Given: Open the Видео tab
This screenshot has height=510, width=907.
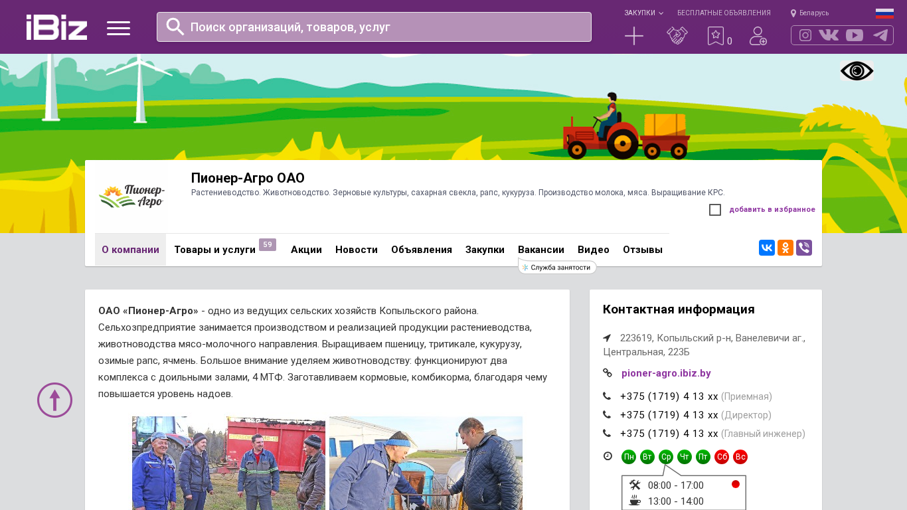Looking at the screenshot, I should 594,250.
